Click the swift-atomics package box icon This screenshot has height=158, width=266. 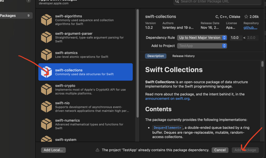tap(46, 54)
